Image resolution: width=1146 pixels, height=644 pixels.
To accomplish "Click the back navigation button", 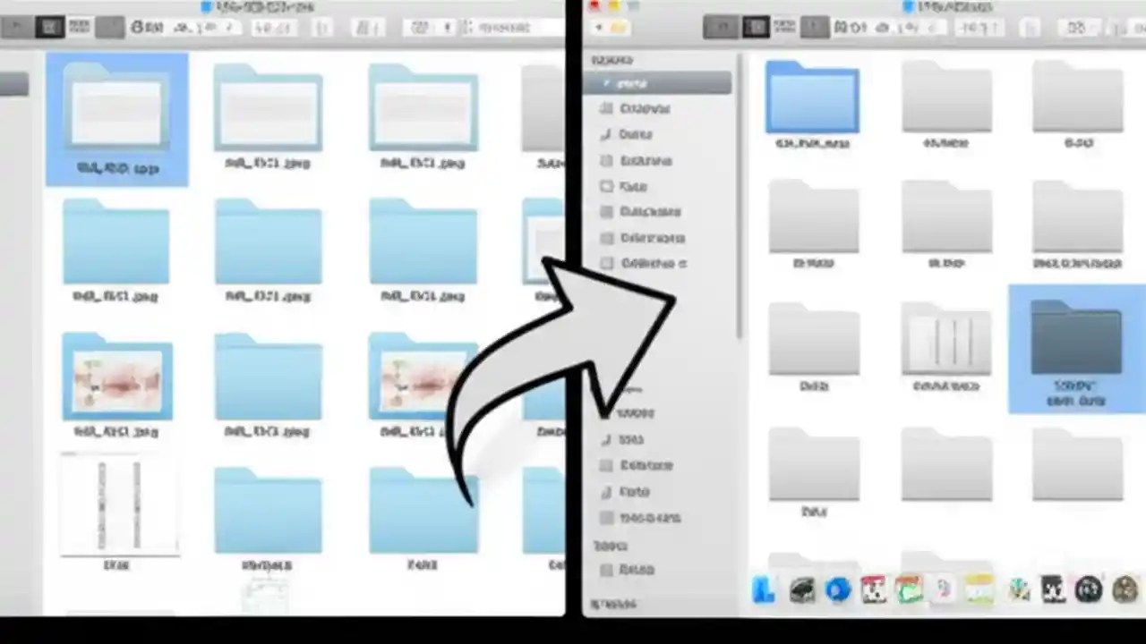I will [x=598, y=27].
